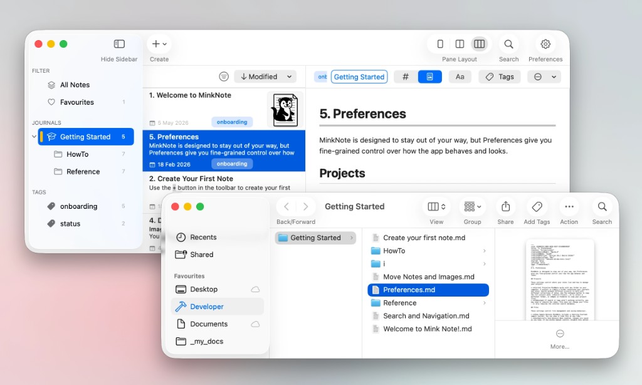This screenshot has width=642, height=385.
Task: Go back in Finder window
Action: 286,206
